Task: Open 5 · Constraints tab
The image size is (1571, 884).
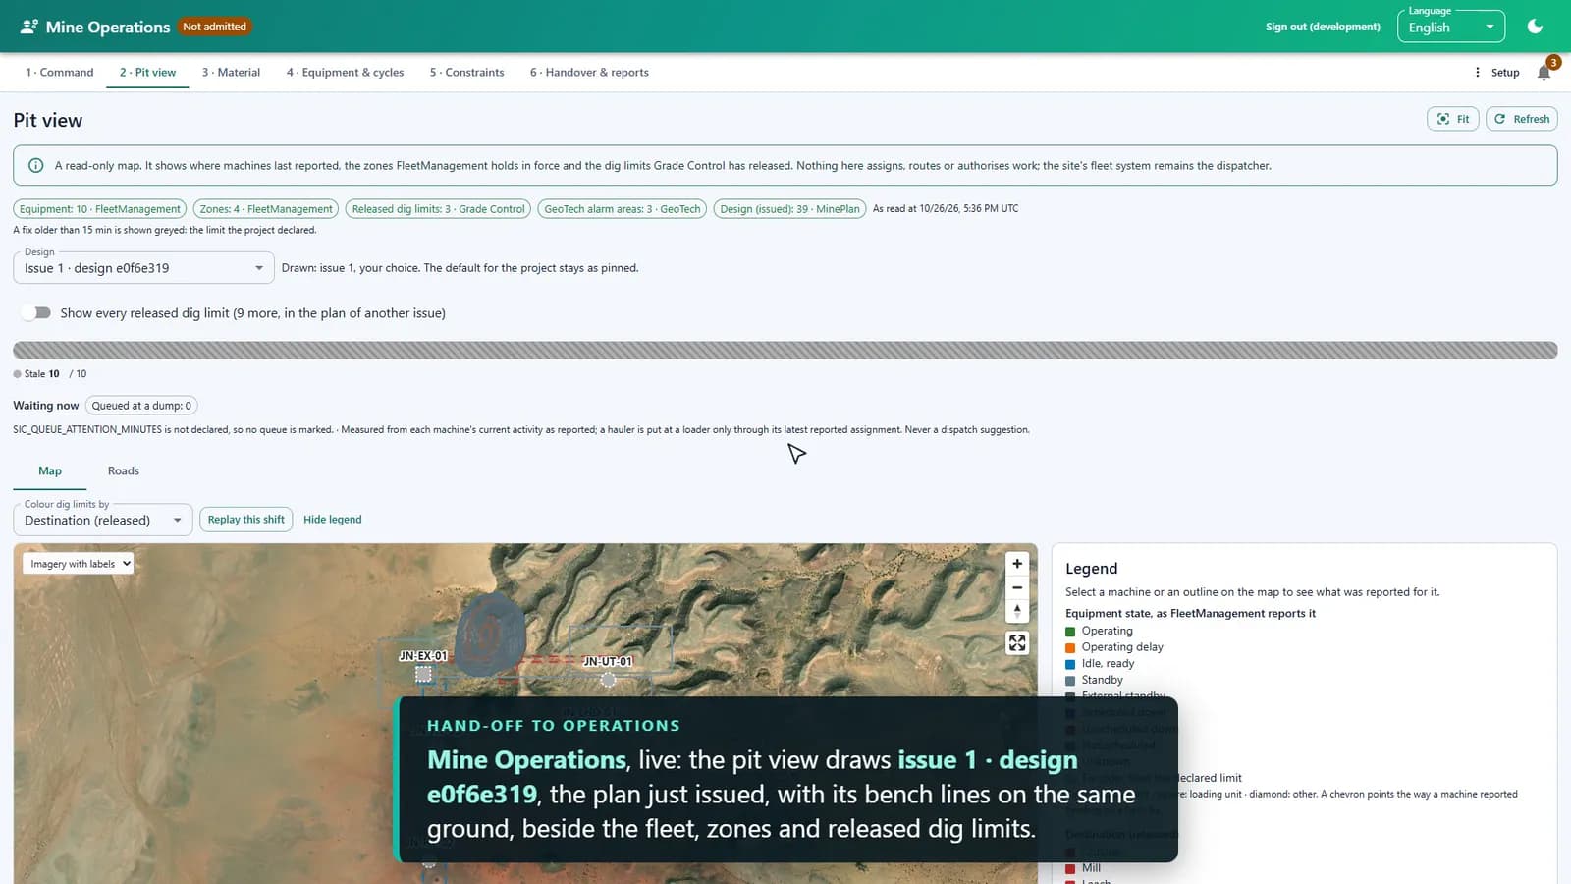Action: [x=466, y=73]
